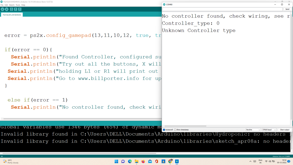This screenshot has height=165, width=293.
Task: Create a new sketch with the New icon
Action: [11, 9]
